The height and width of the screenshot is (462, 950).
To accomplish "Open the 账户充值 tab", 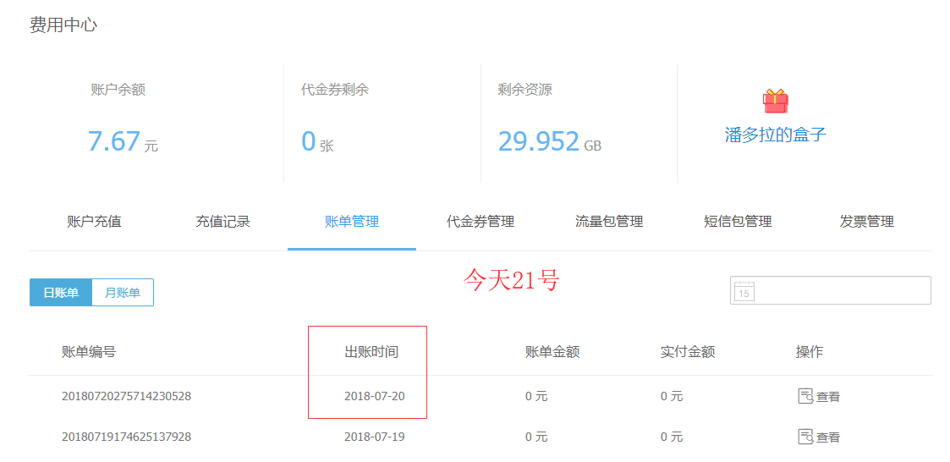I will pos(94,222).
